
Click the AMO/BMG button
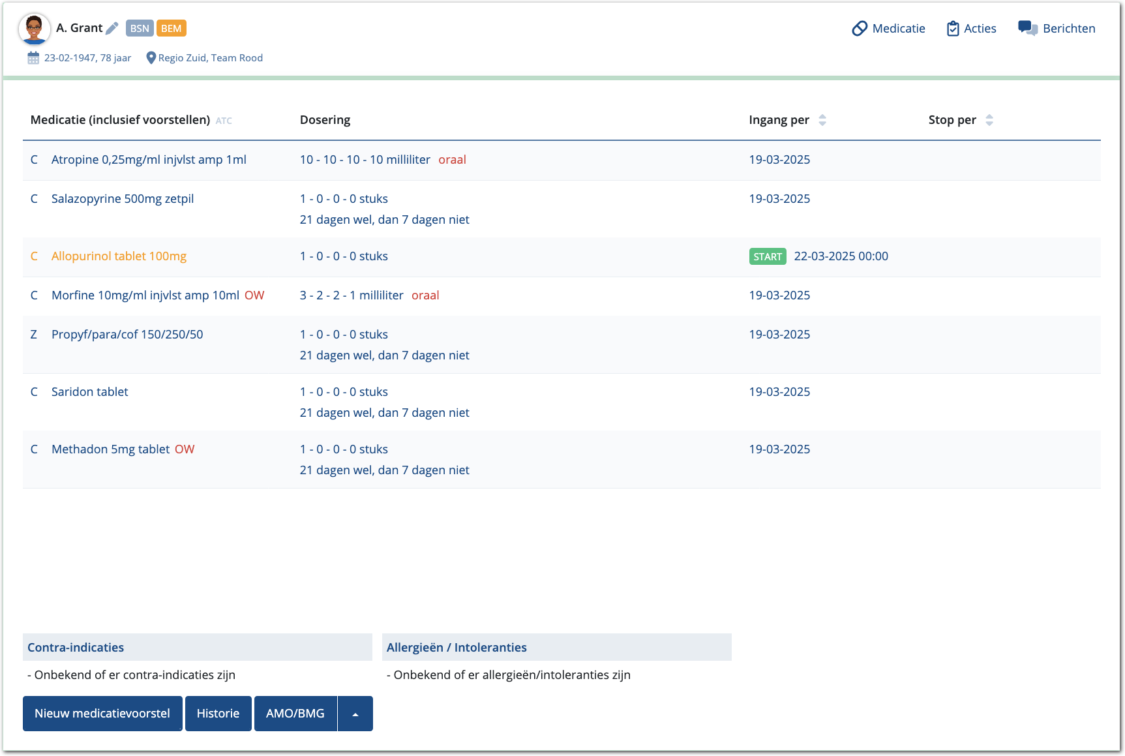pos(295,714)
